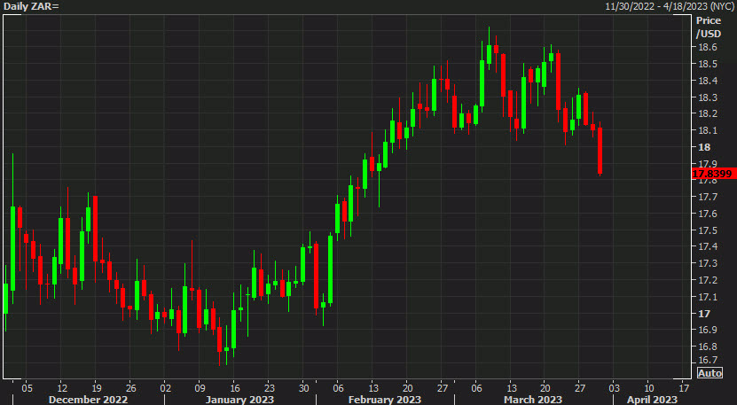The height and width of the screenshot is (405, 737).
Task: Click the 17.3 price axis label
Action: (708, 263)
